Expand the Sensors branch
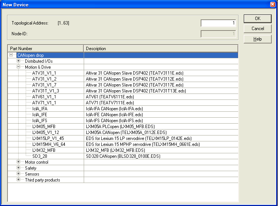This screenshot has width=278, height=206. coord(19,174)
